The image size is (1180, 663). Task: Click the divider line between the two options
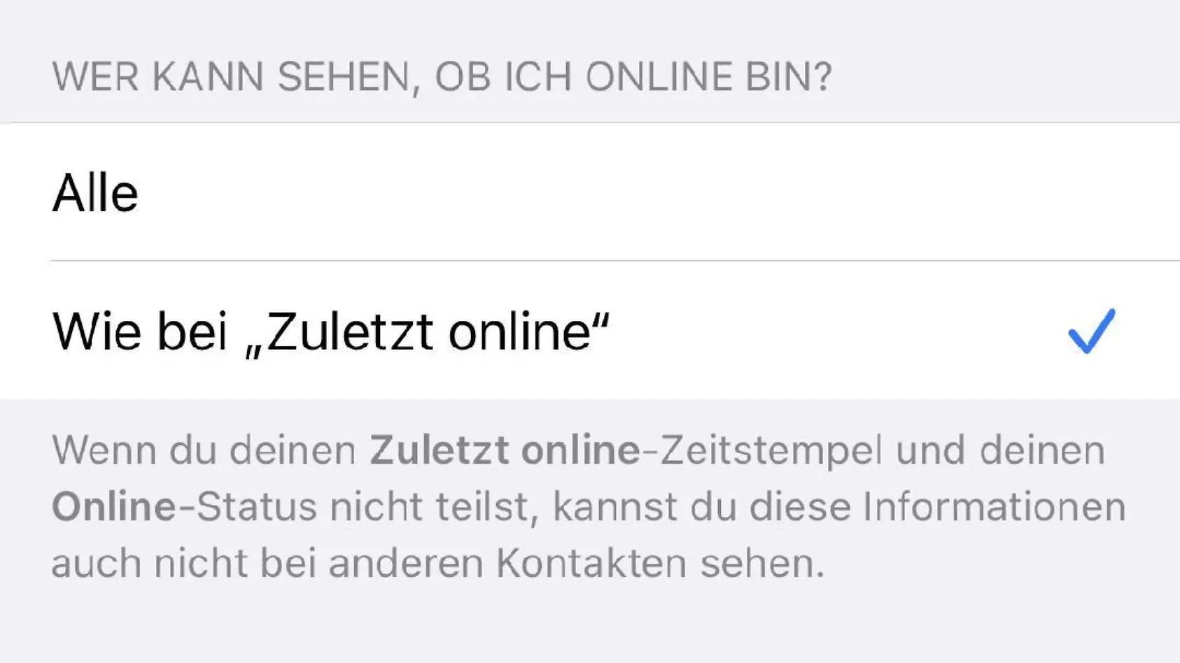(x=614, y=261)
